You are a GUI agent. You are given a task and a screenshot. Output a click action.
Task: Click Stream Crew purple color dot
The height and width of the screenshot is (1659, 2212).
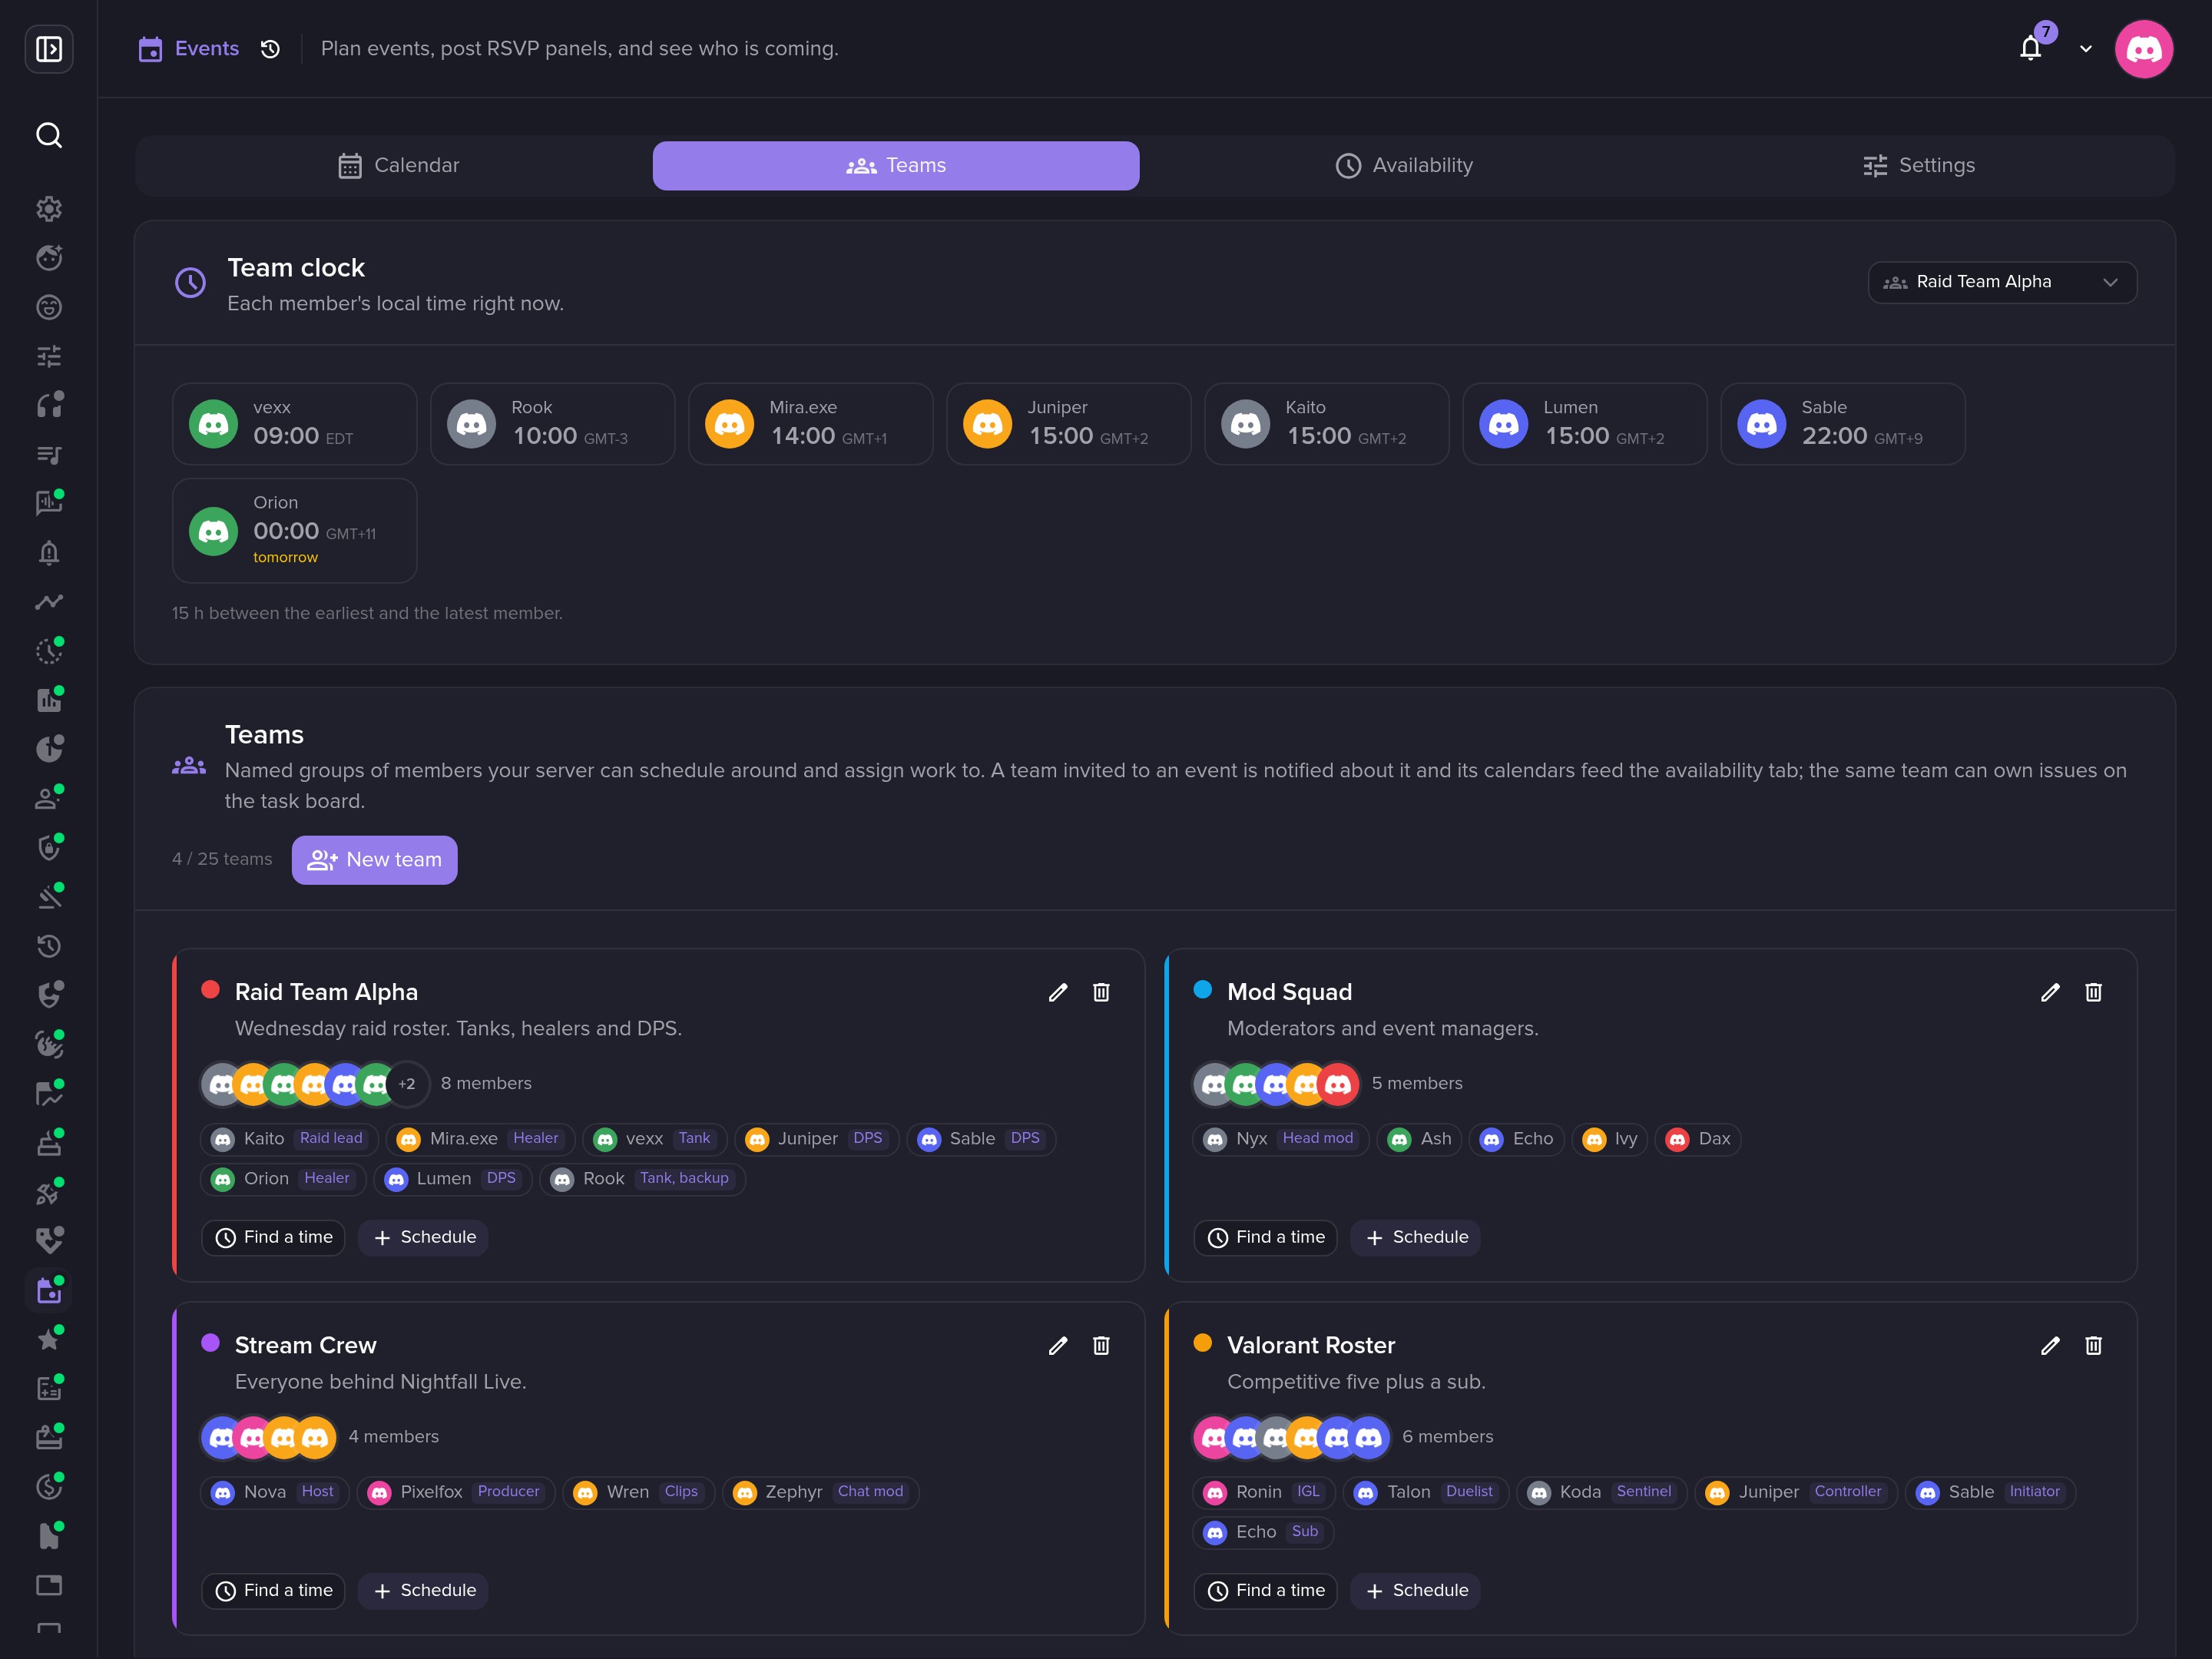pos(210,1343)
